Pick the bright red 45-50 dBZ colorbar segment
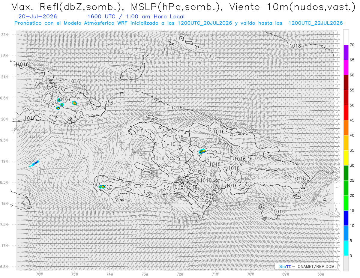This screenshot has height=278, width=360. pyautogui.click(x=346, y=113)
